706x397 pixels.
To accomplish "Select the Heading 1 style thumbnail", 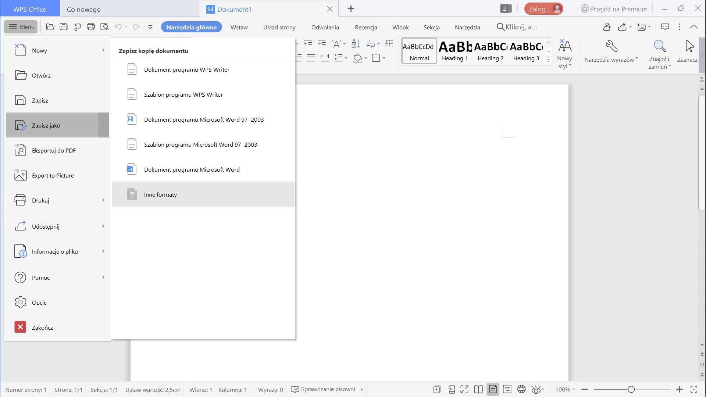I will [x=455, y=51].
